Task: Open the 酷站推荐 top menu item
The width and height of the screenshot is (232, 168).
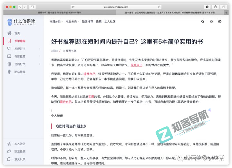Action: click(x=87, y=22)
